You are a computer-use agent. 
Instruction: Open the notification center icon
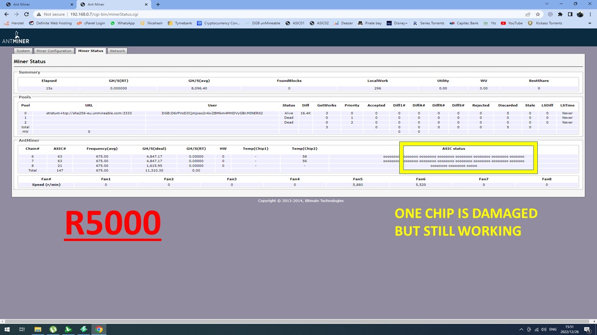(x=587, y=329)
